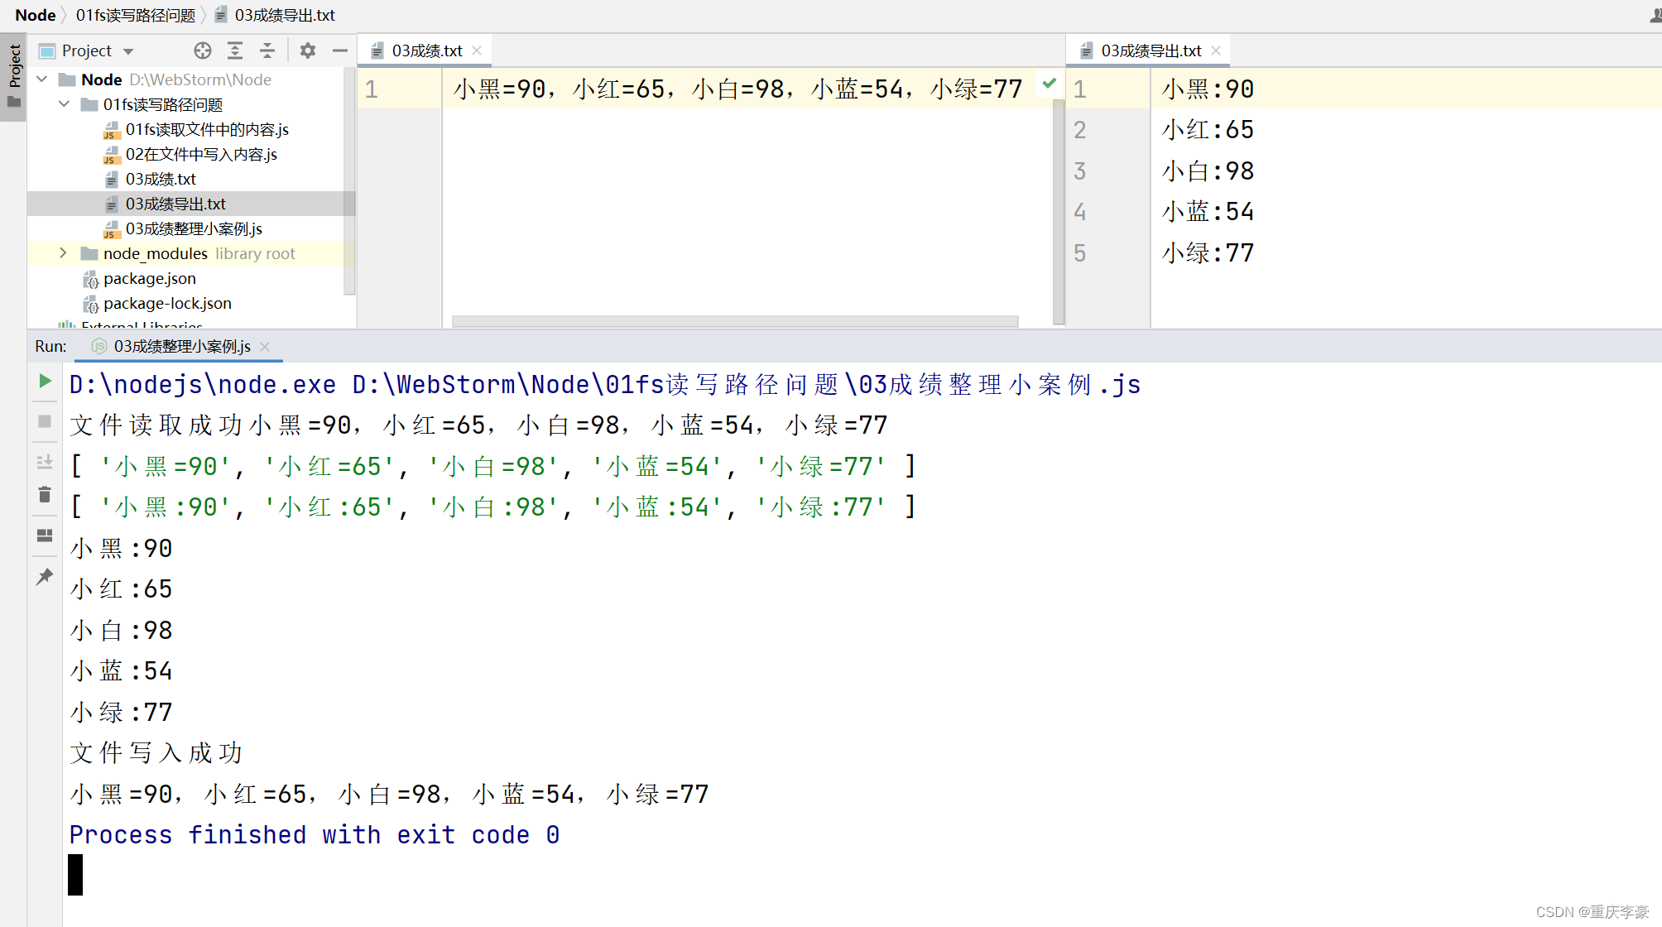Click line number 3 in 03成绩导出.txt gutter
Viewport: 1662px width, 927px height.
1079,171
